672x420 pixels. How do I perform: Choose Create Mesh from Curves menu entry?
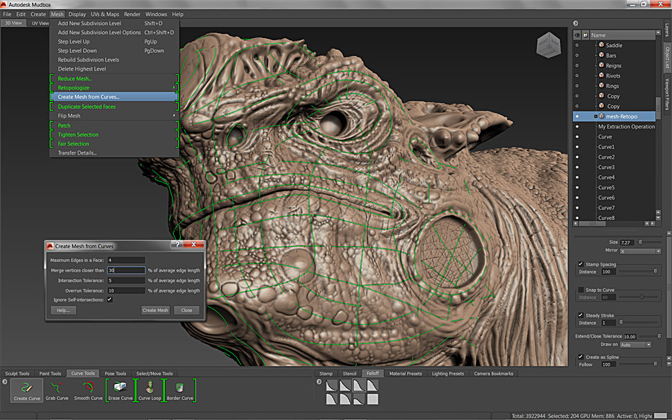click(x=89, y=97)
